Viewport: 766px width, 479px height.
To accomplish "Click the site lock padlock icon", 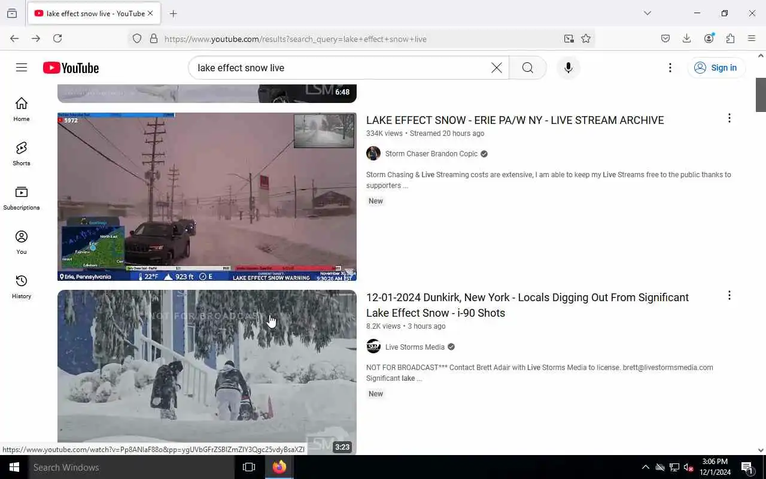I will click(154, 38).
